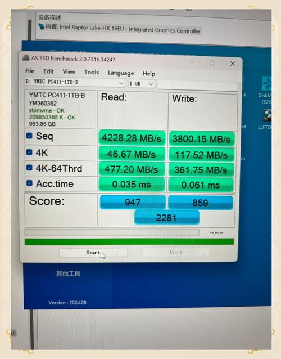Screen dimensions: 281x359
Task: Open the View menu
Action: click(69, 72)
